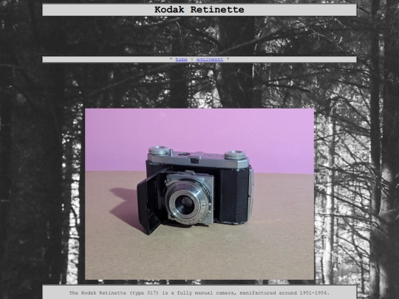Screen dimensions: 399x299
Task: Click the Kodak Retinette camera photo
Action: coord(199,194)
